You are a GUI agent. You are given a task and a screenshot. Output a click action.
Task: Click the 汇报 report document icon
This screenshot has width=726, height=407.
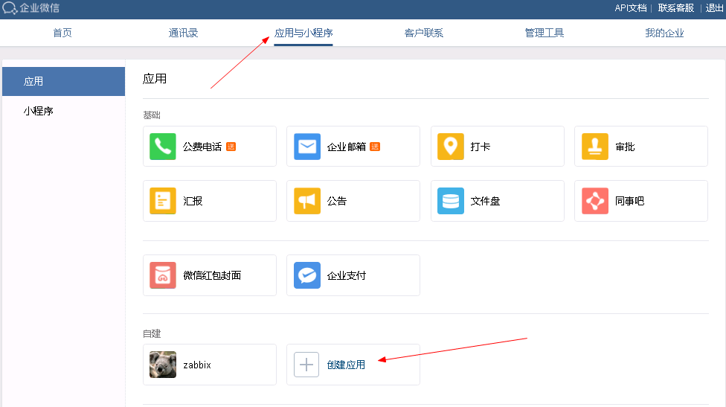point(162,201)
